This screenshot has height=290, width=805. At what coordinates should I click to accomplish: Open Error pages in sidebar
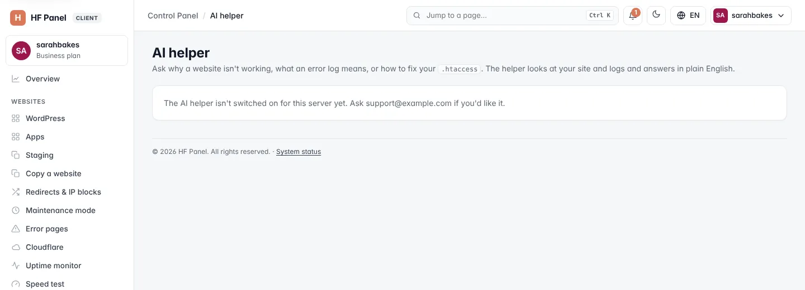[x=67, y=229]
